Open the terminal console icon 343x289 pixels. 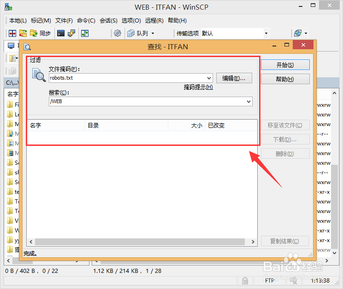(x=61, y=34)
